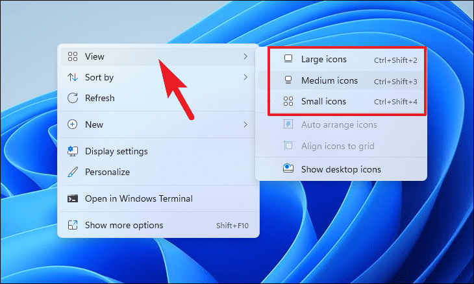Screen dimensions: 474x284
Task: Choose Personalize from the menu
Action: point(158,172)
